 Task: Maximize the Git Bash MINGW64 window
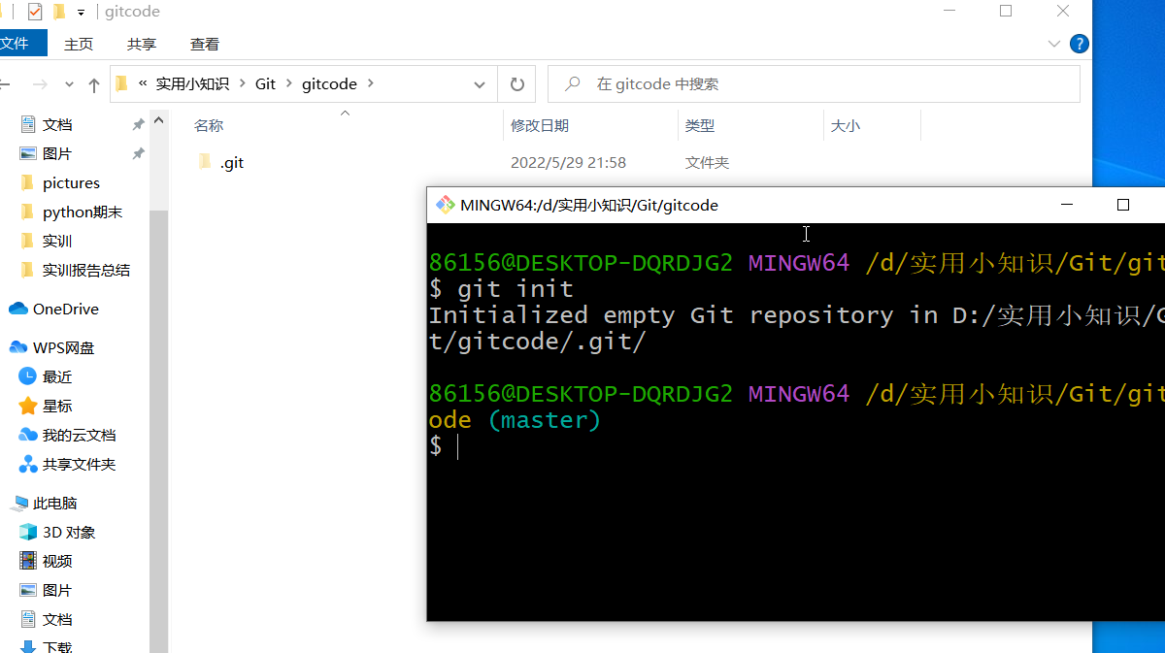pyautogui.click(x=1123, y=205)
